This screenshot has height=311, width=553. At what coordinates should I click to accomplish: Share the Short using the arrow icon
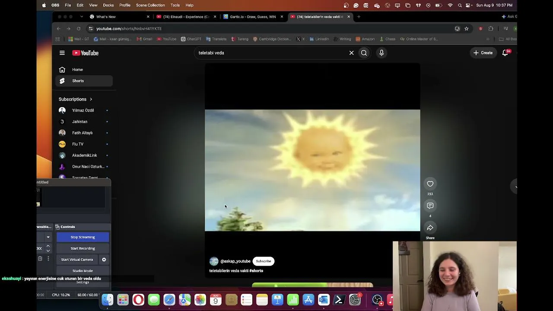point(430,228)
